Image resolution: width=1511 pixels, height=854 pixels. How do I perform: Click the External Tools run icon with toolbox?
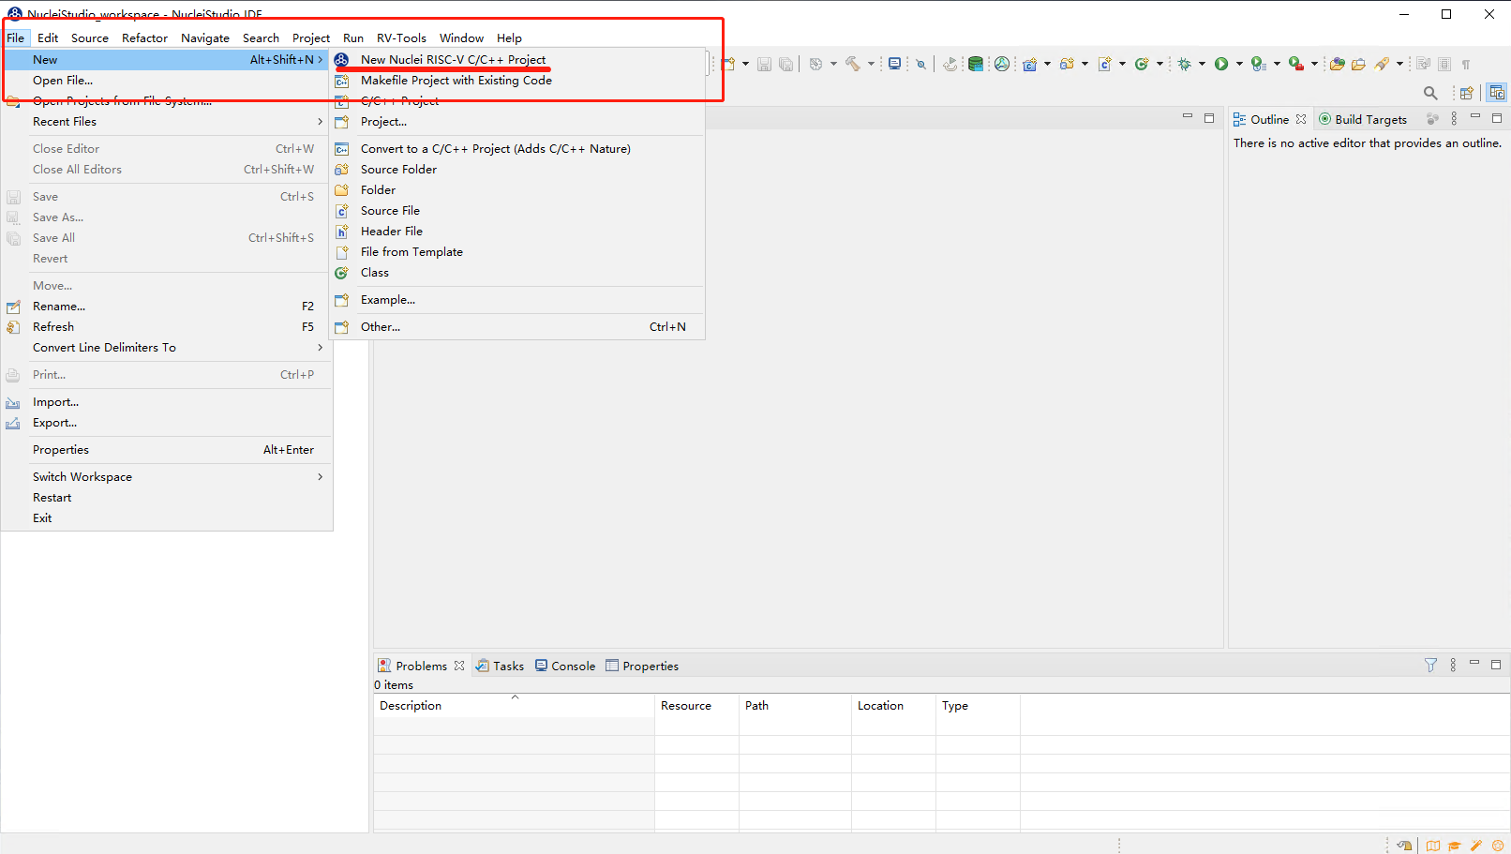coord(1296,64)
